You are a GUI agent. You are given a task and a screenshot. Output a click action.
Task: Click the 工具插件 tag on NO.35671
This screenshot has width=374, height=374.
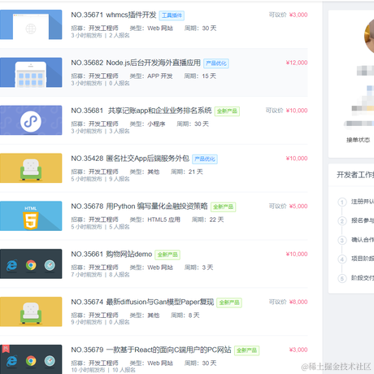(x=172, y=15)
